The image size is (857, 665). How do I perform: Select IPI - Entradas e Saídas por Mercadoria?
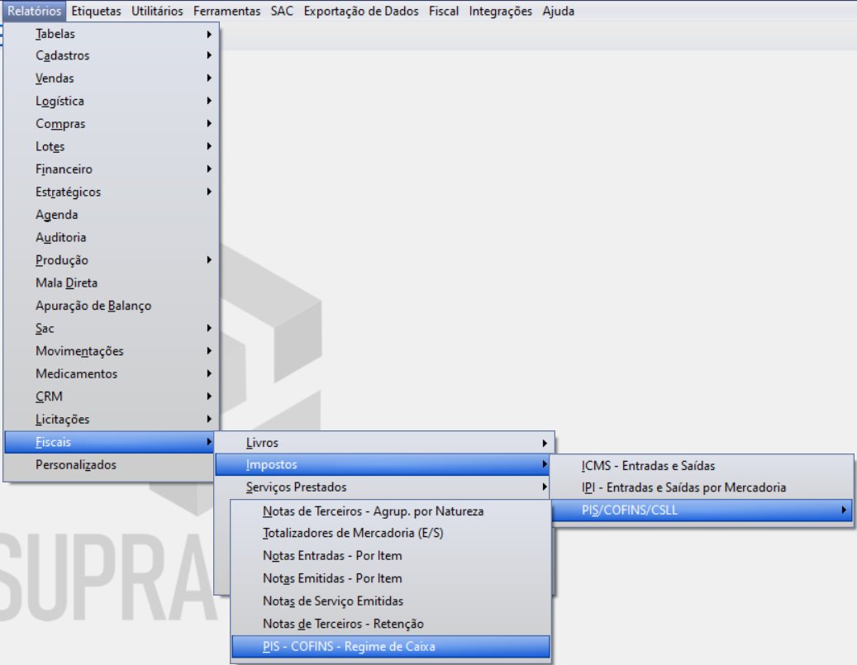(x=683, y=488)
